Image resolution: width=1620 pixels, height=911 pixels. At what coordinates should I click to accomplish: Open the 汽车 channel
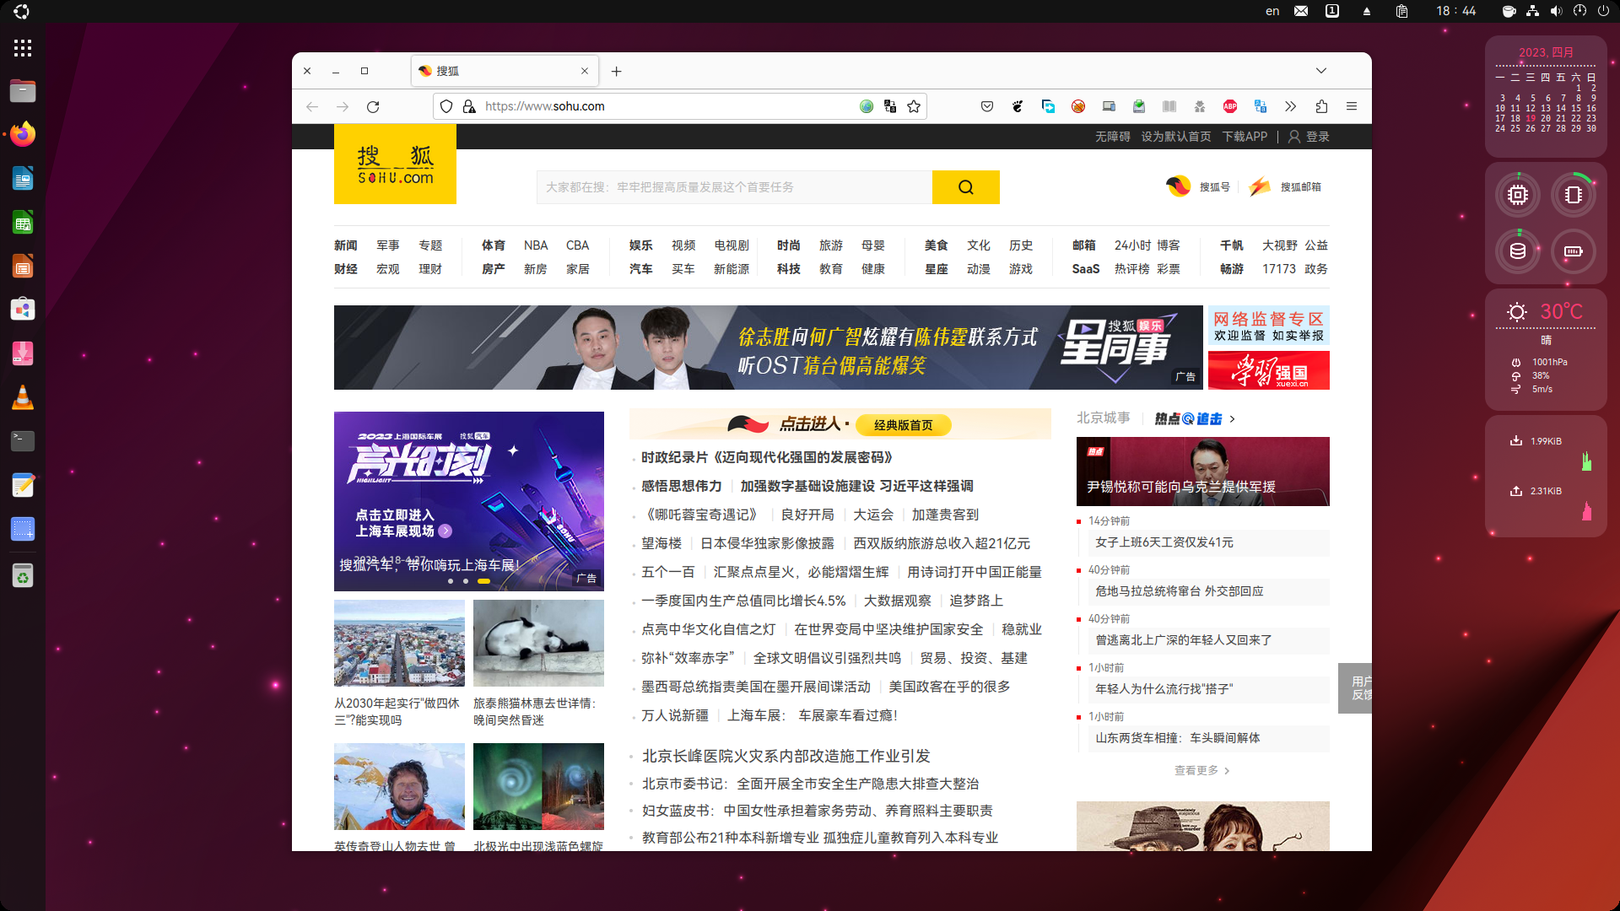pos(641,269)
